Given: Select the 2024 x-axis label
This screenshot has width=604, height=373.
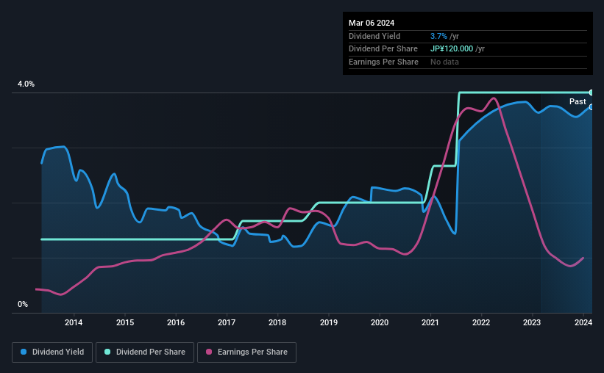Looking at the screenshot, I should 583,322.
